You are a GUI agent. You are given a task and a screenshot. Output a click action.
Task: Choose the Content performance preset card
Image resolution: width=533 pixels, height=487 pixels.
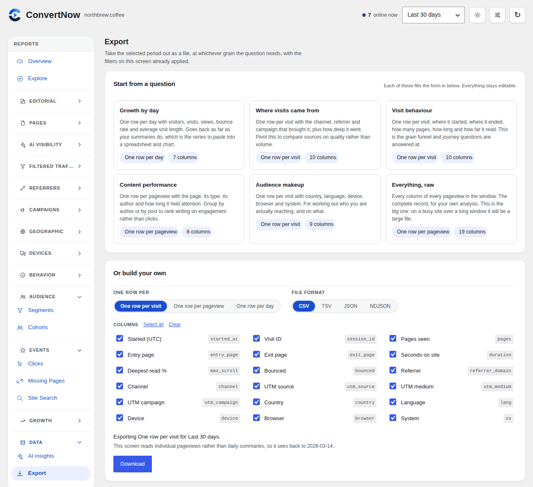coord(179,209)
